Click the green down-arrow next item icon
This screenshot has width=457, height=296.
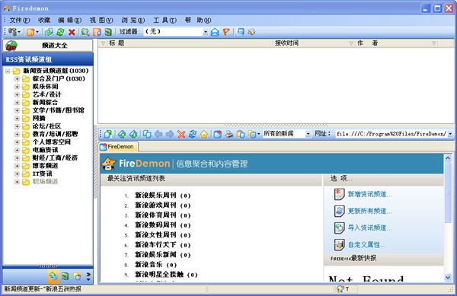pyautogui.click(x=133, y=134)
